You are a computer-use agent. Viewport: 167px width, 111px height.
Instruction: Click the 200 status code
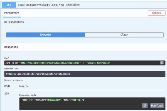click(x=7, y=94)
